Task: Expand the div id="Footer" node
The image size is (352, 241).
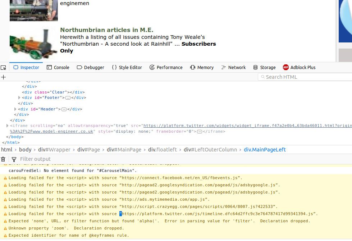Action: [19, 97]
